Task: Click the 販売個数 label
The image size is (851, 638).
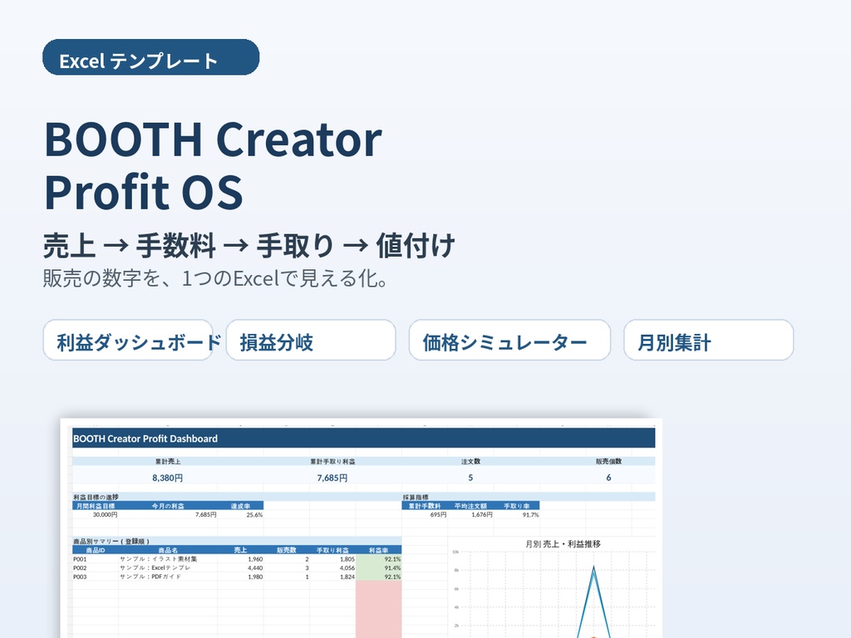Action: [x=608, y=462]
